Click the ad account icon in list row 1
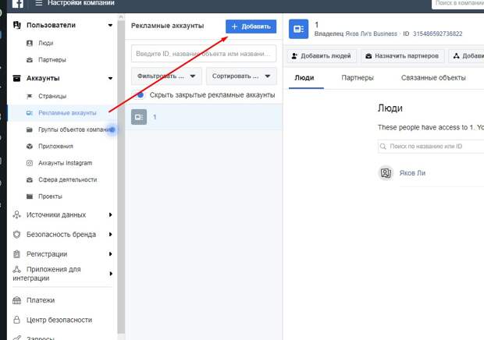The width and height of the screenshot is (484, 340). [139, 117]
